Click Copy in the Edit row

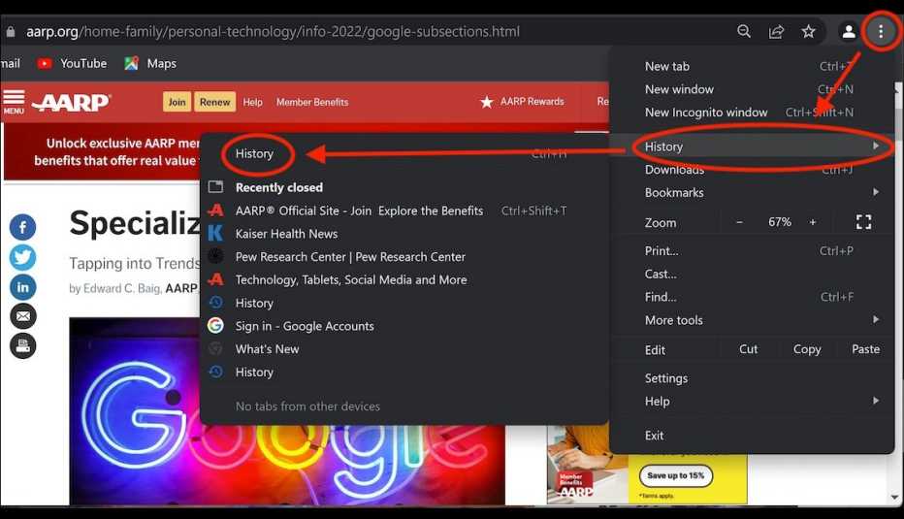coord(807,349)
